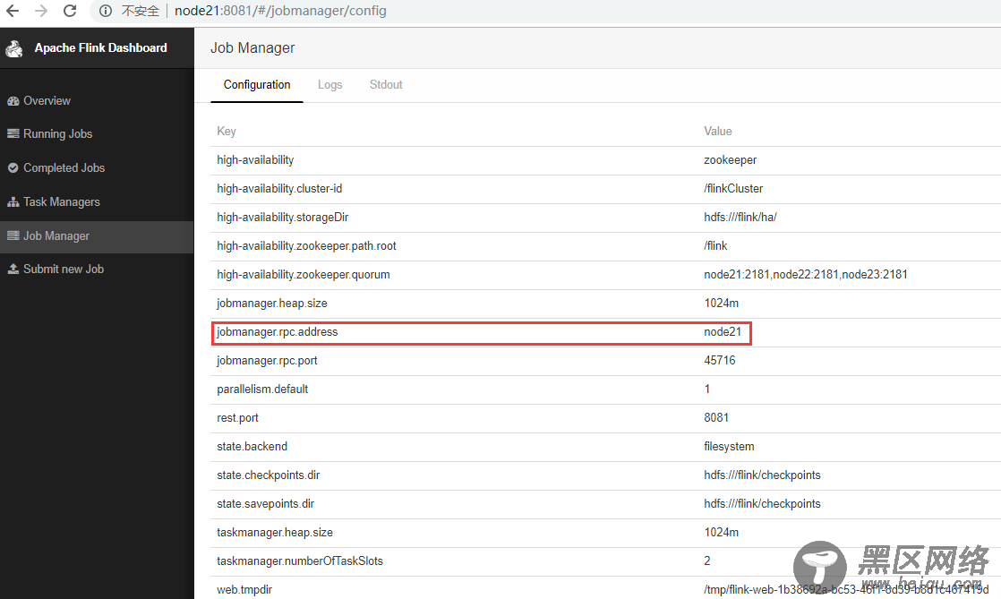Reload the page with refresh icon
Screen dimensions: 1001x599
click(70, 11)
